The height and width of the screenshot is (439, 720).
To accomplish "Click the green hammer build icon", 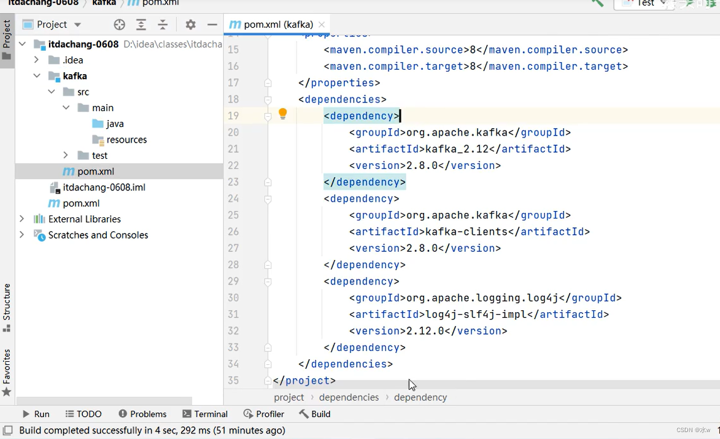I will [x=597, y=3].
